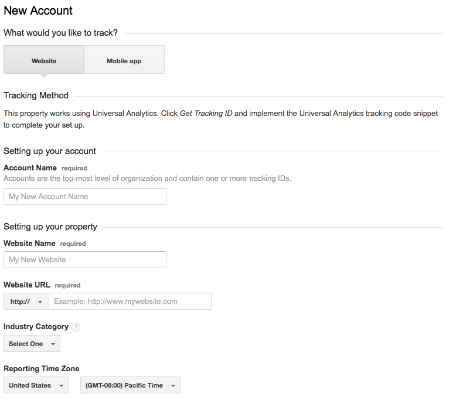Click the 'Reporting Time Zone' label
The height and width of the screenshot is (404, 456).
(41, 369)
